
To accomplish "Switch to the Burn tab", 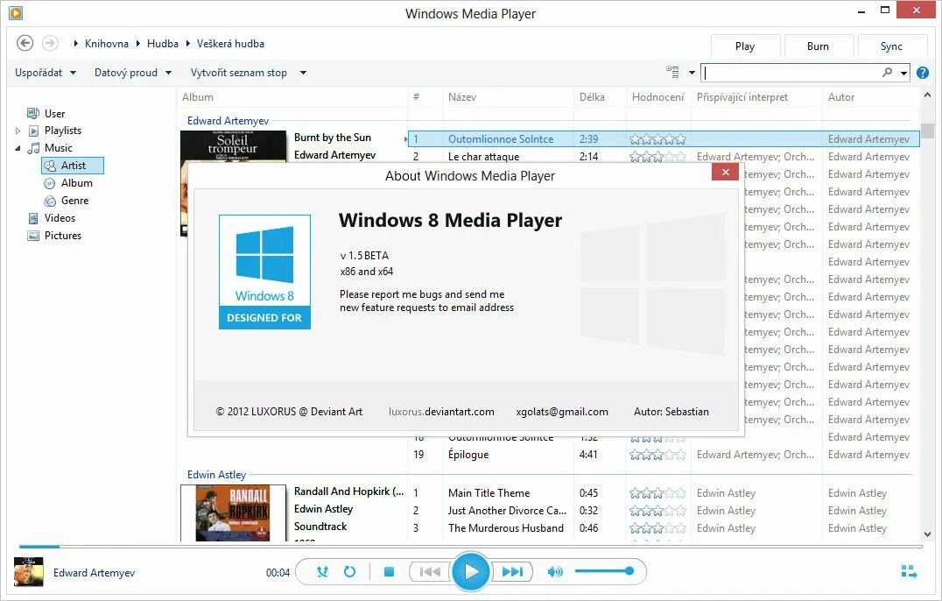I will click(x=818, y=46).
